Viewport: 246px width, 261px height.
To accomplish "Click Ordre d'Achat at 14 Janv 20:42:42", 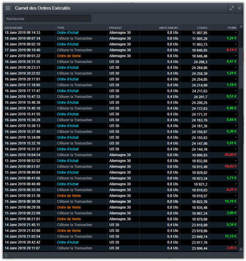I will click(x=68, y=242).
